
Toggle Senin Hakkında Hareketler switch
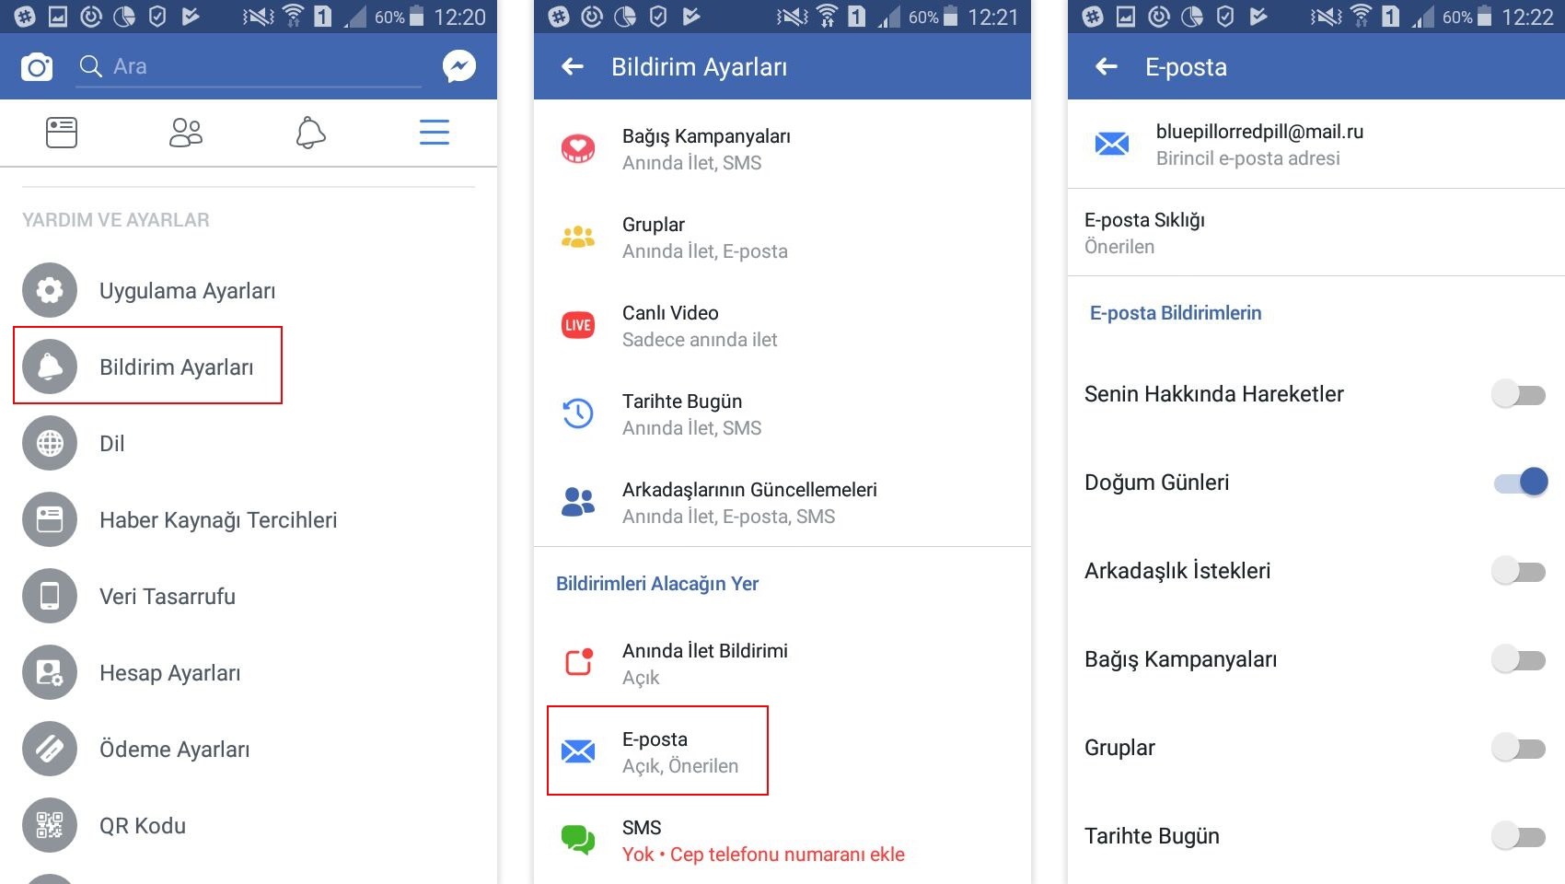1519,394
